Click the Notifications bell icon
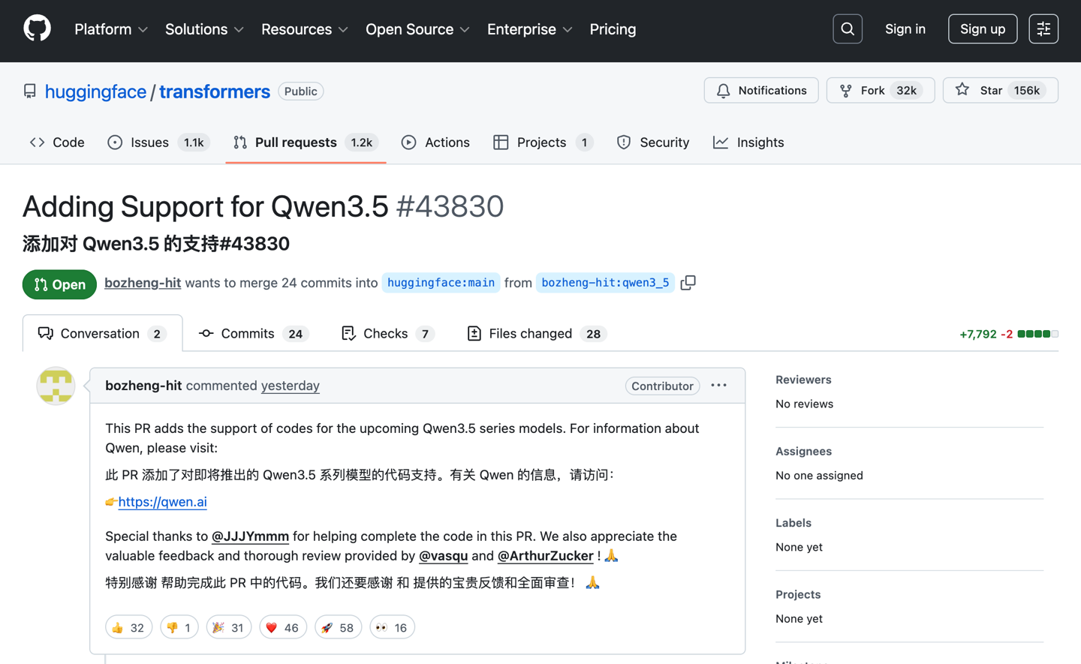1081x664 pixels. (723, 90)
